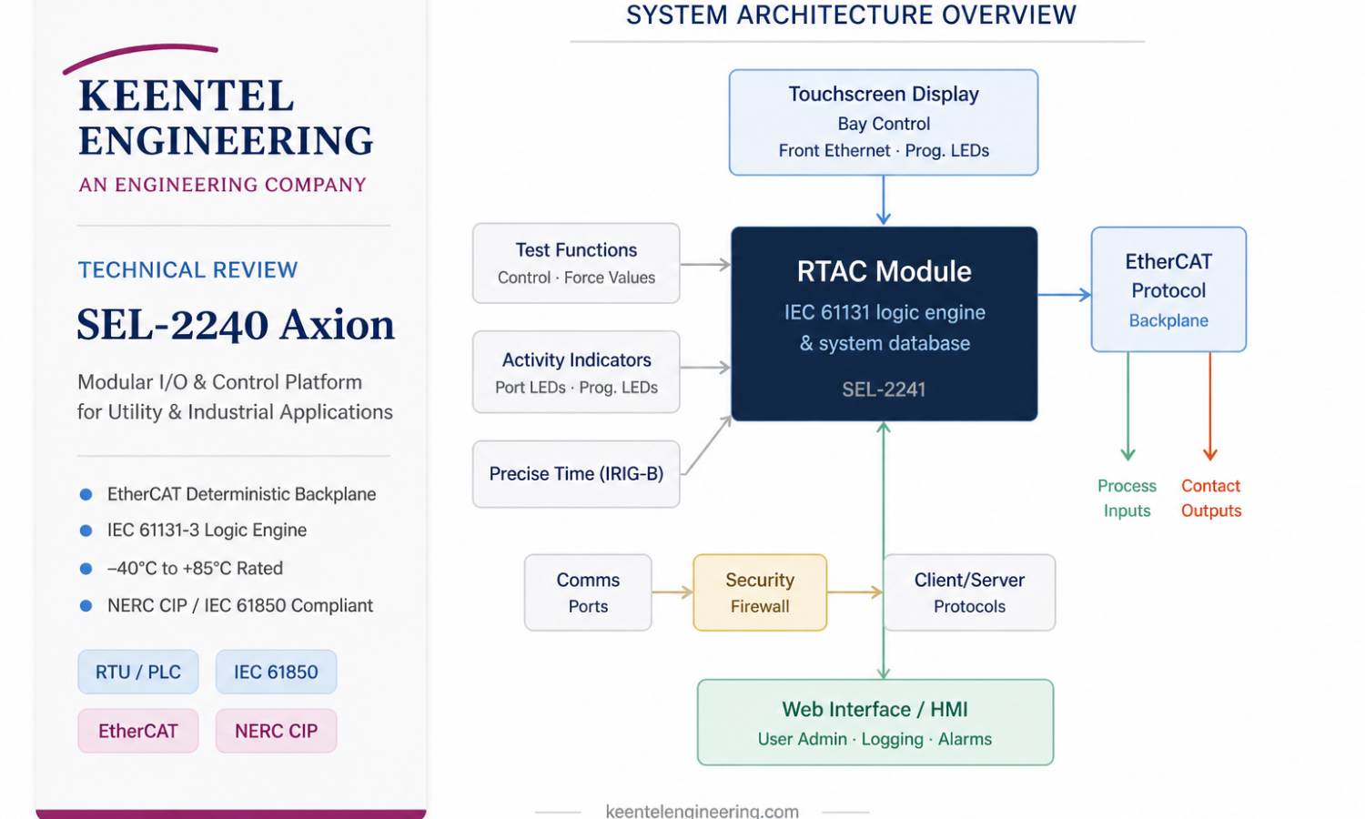Click the Keentel Engineering logo title
This screenshot has height=819, width=1365.
[226, 118]
